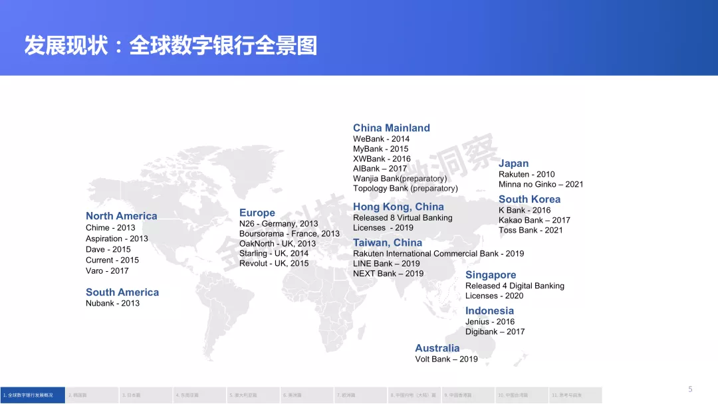Viewport: 718px width, 404px height.
Task: Go to section tab 3 日本篇
Action: coord(146,395)
